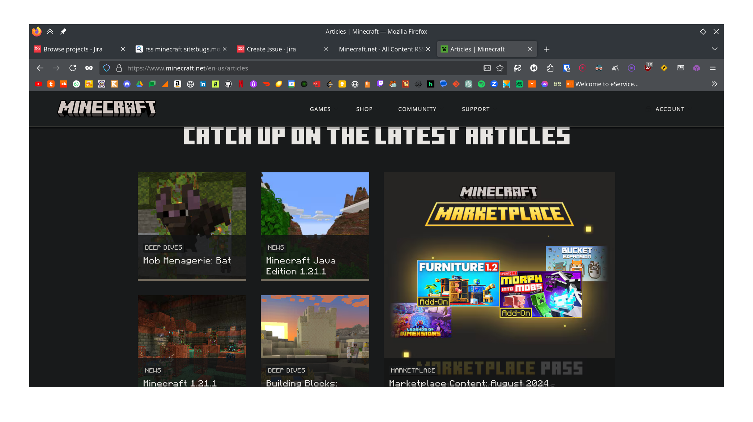This screenshot has width=753, height=422.
Task: Open the Extensions puzzle piece menu
Action: coord(550,68)
